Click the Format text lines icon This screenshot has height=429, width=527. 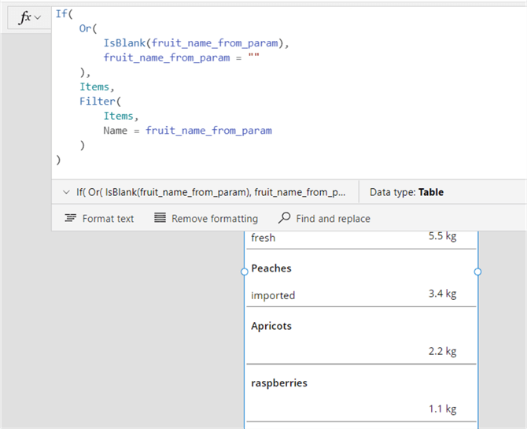coord(71,218)
